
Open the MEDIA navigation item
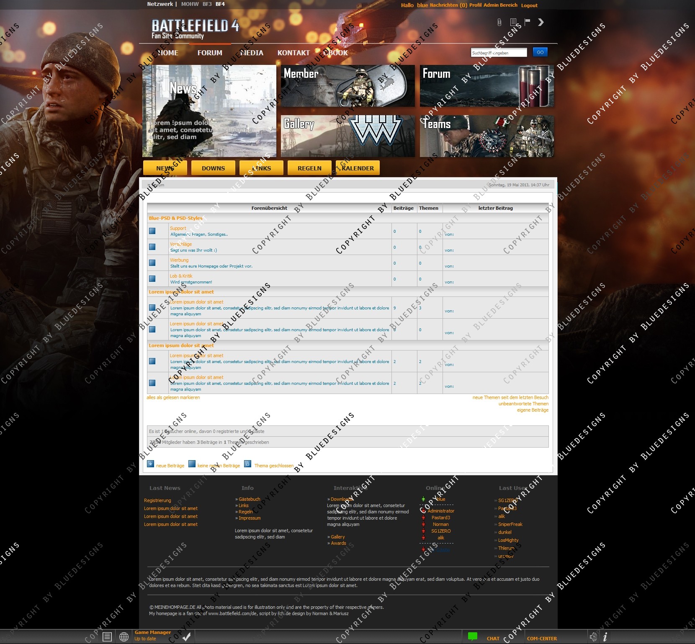click(251, 53)
